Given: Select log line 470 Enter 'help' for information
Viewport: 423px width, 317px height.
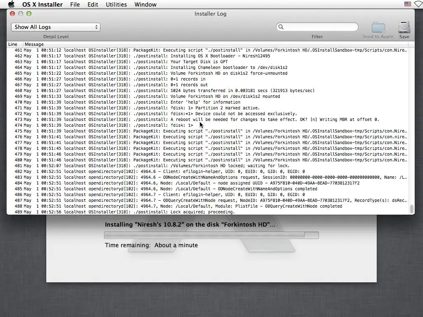Looking at the screenshot, I should [207, 102].
